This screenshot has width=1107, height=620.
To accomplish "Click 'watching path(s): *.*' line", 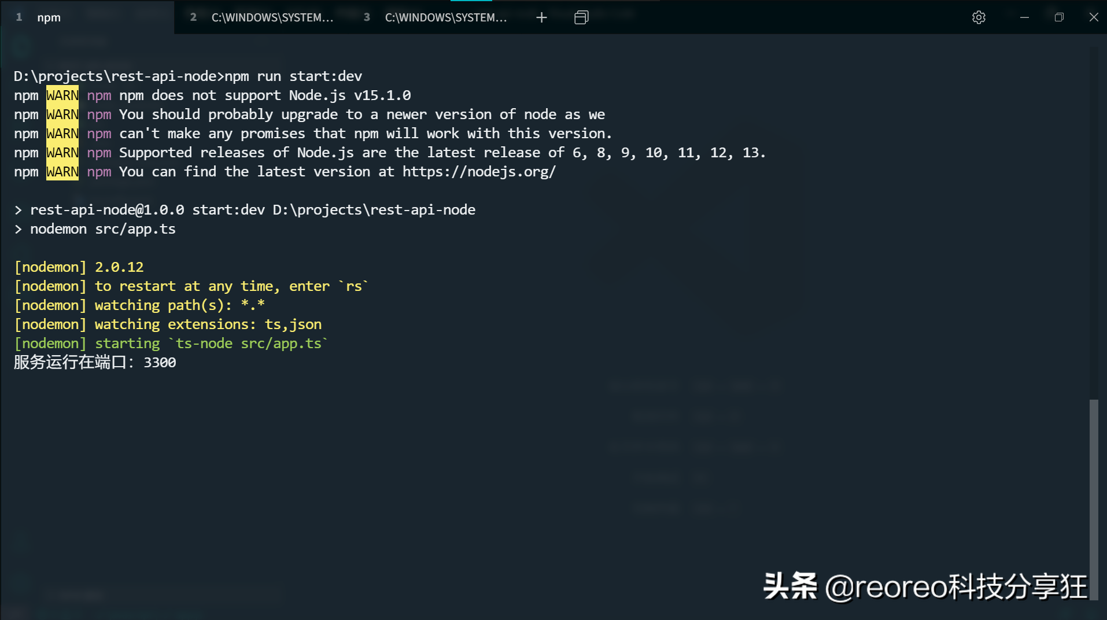I will pyautogui.click(x=139, y=305).
